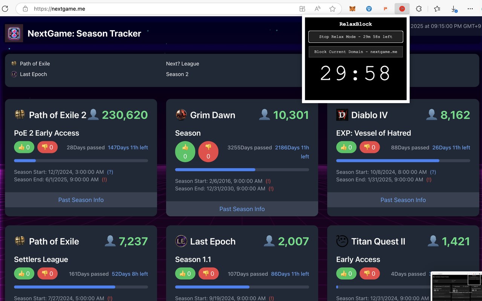
Task: Click (?) next to Diablo IV season start
Action: click(x=433, y=172)
